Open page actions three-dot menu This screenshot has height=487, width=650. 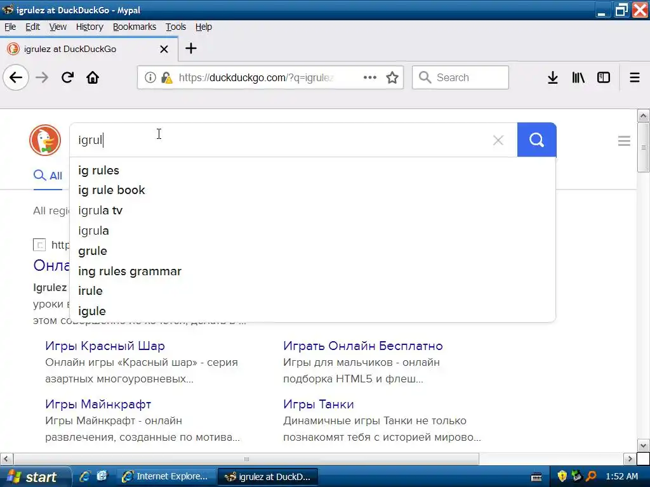coord(370,77)
